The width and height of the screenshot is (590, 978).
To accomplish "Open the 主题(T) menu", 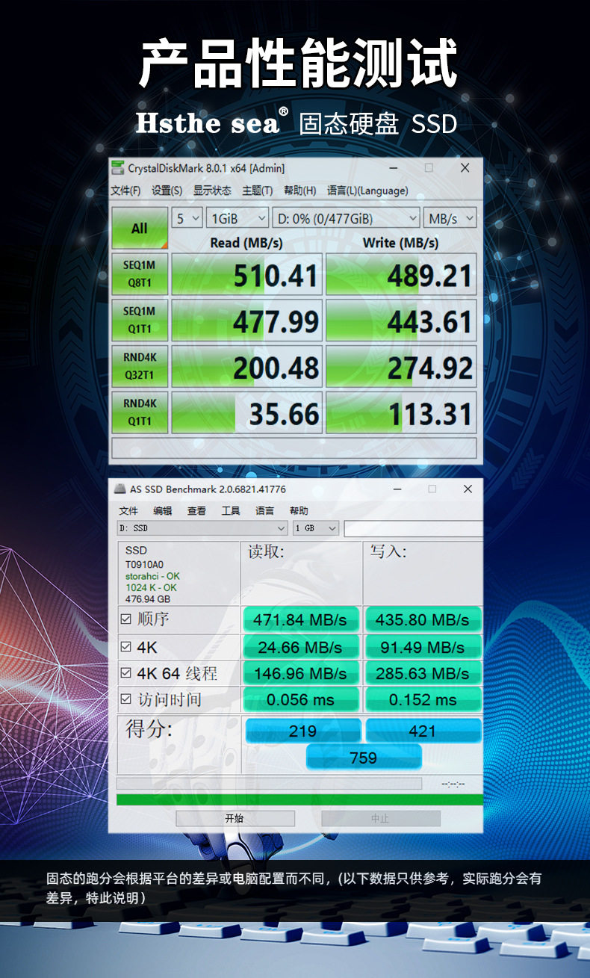I will click(257, 191).
